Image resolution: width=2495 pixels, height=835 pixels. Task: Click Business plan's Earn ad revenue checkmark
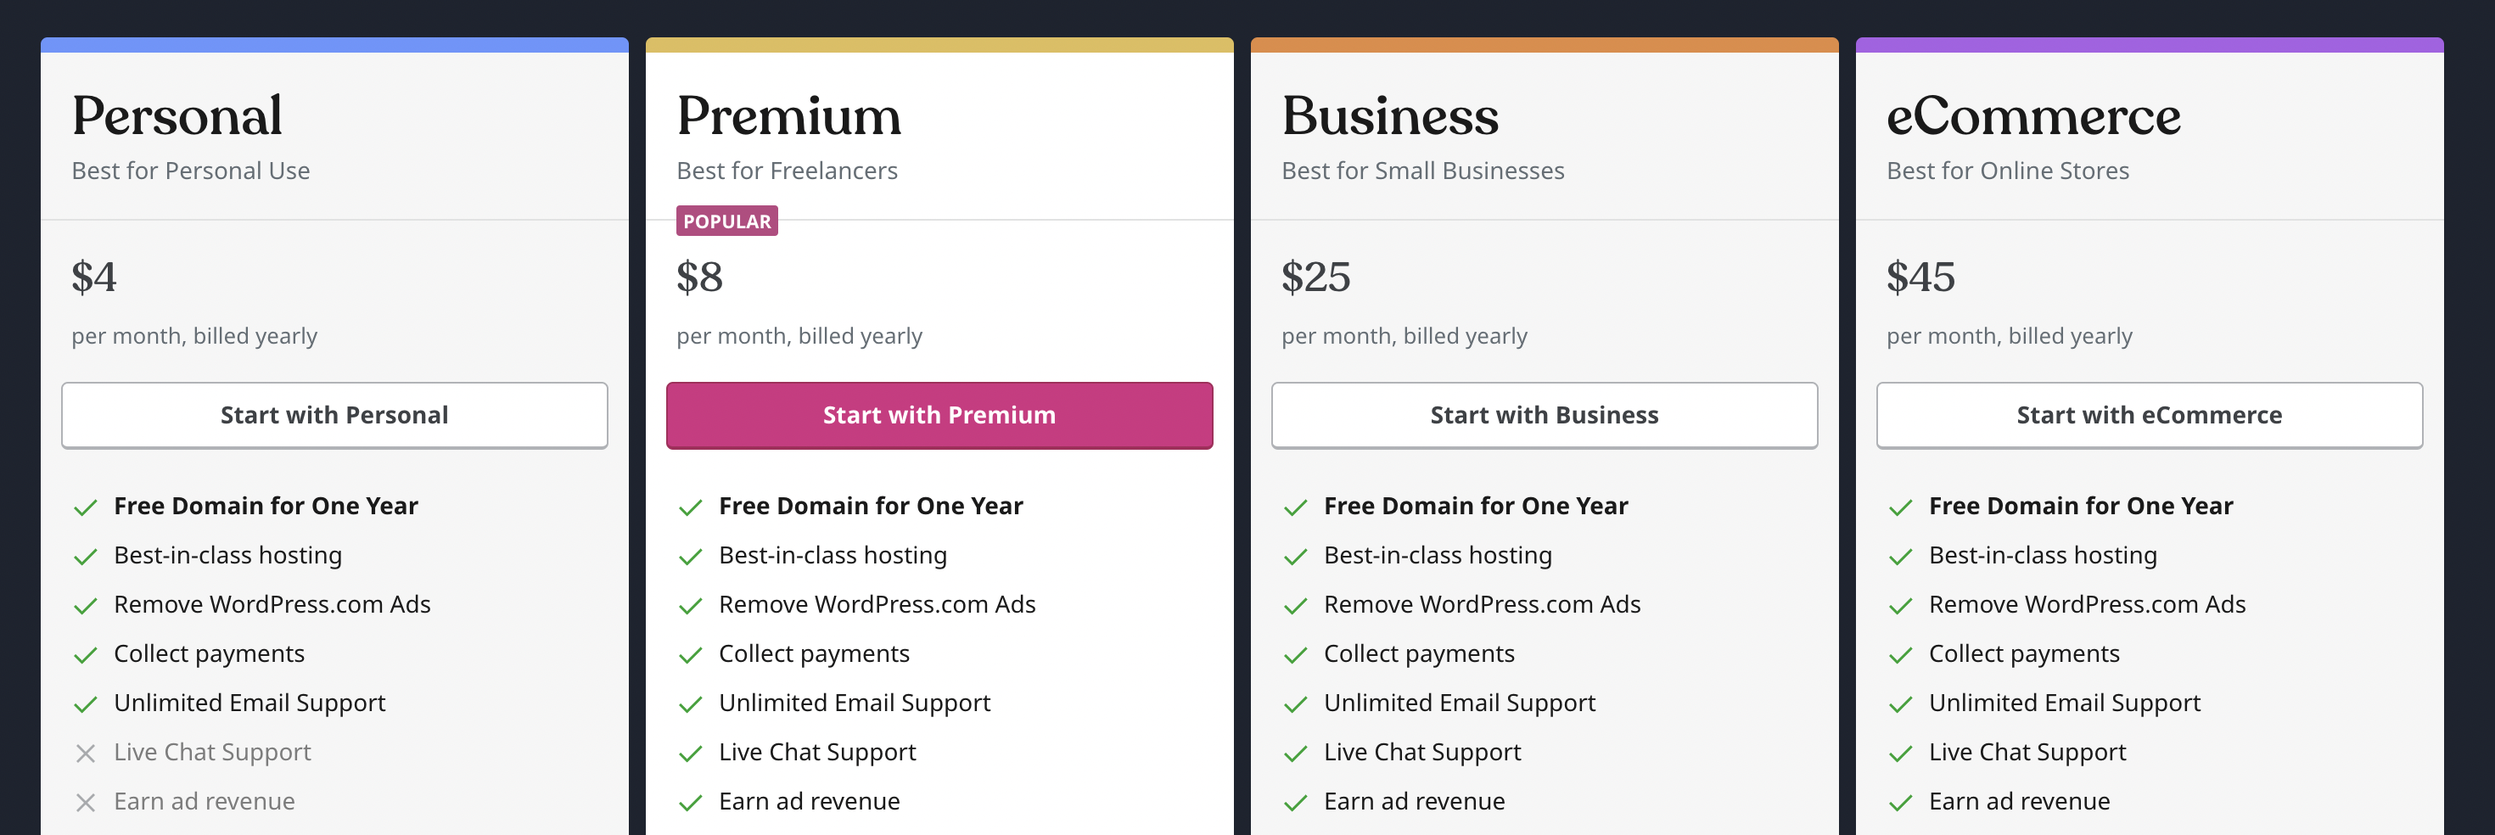pyautogui.click(x=1295, y=802)
